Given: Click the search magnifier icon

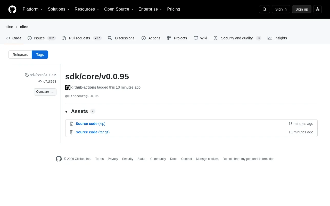Looking at the screenshot, I should [x=265, y=9].
